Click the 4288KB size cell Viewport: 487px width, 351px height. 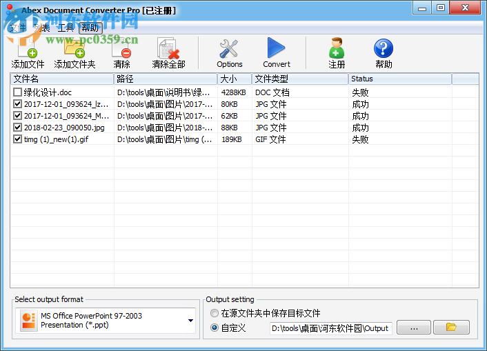coord(233,92)
